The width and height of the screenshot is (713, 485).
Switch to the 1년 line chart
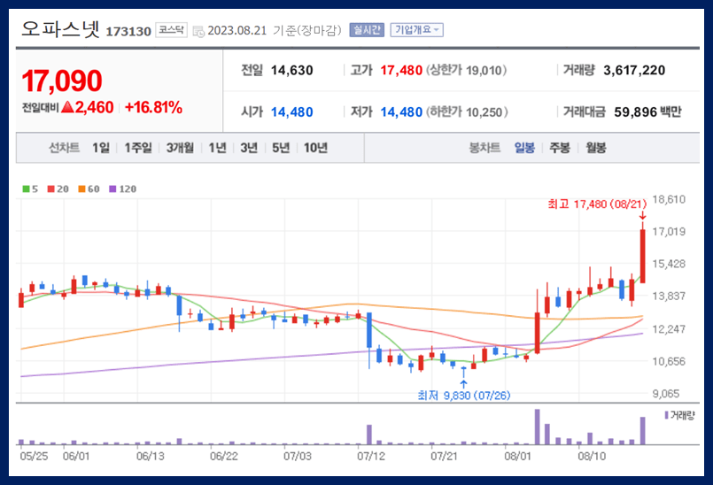point(217,148)
